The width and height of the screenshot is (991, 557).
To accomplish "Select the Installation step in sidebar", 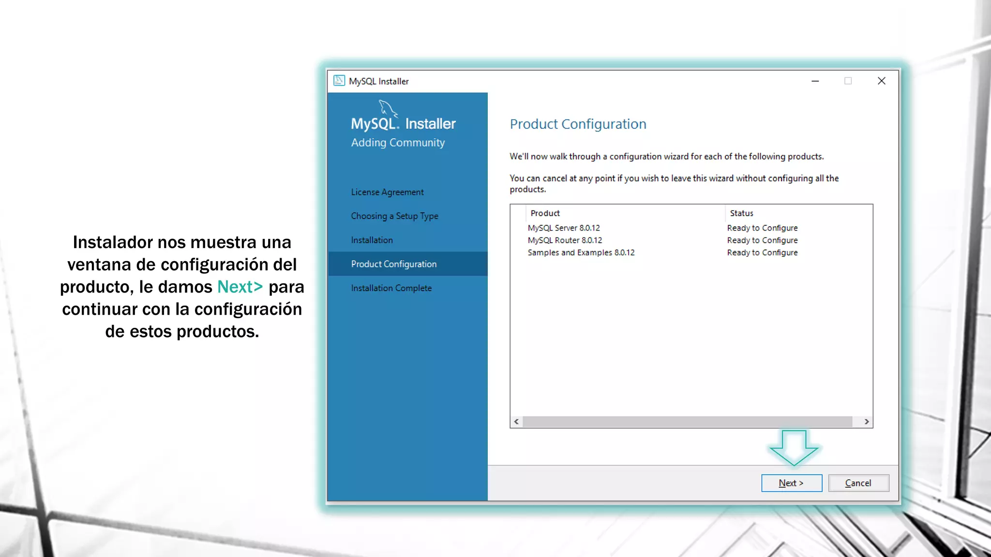I will pos(372,240).
